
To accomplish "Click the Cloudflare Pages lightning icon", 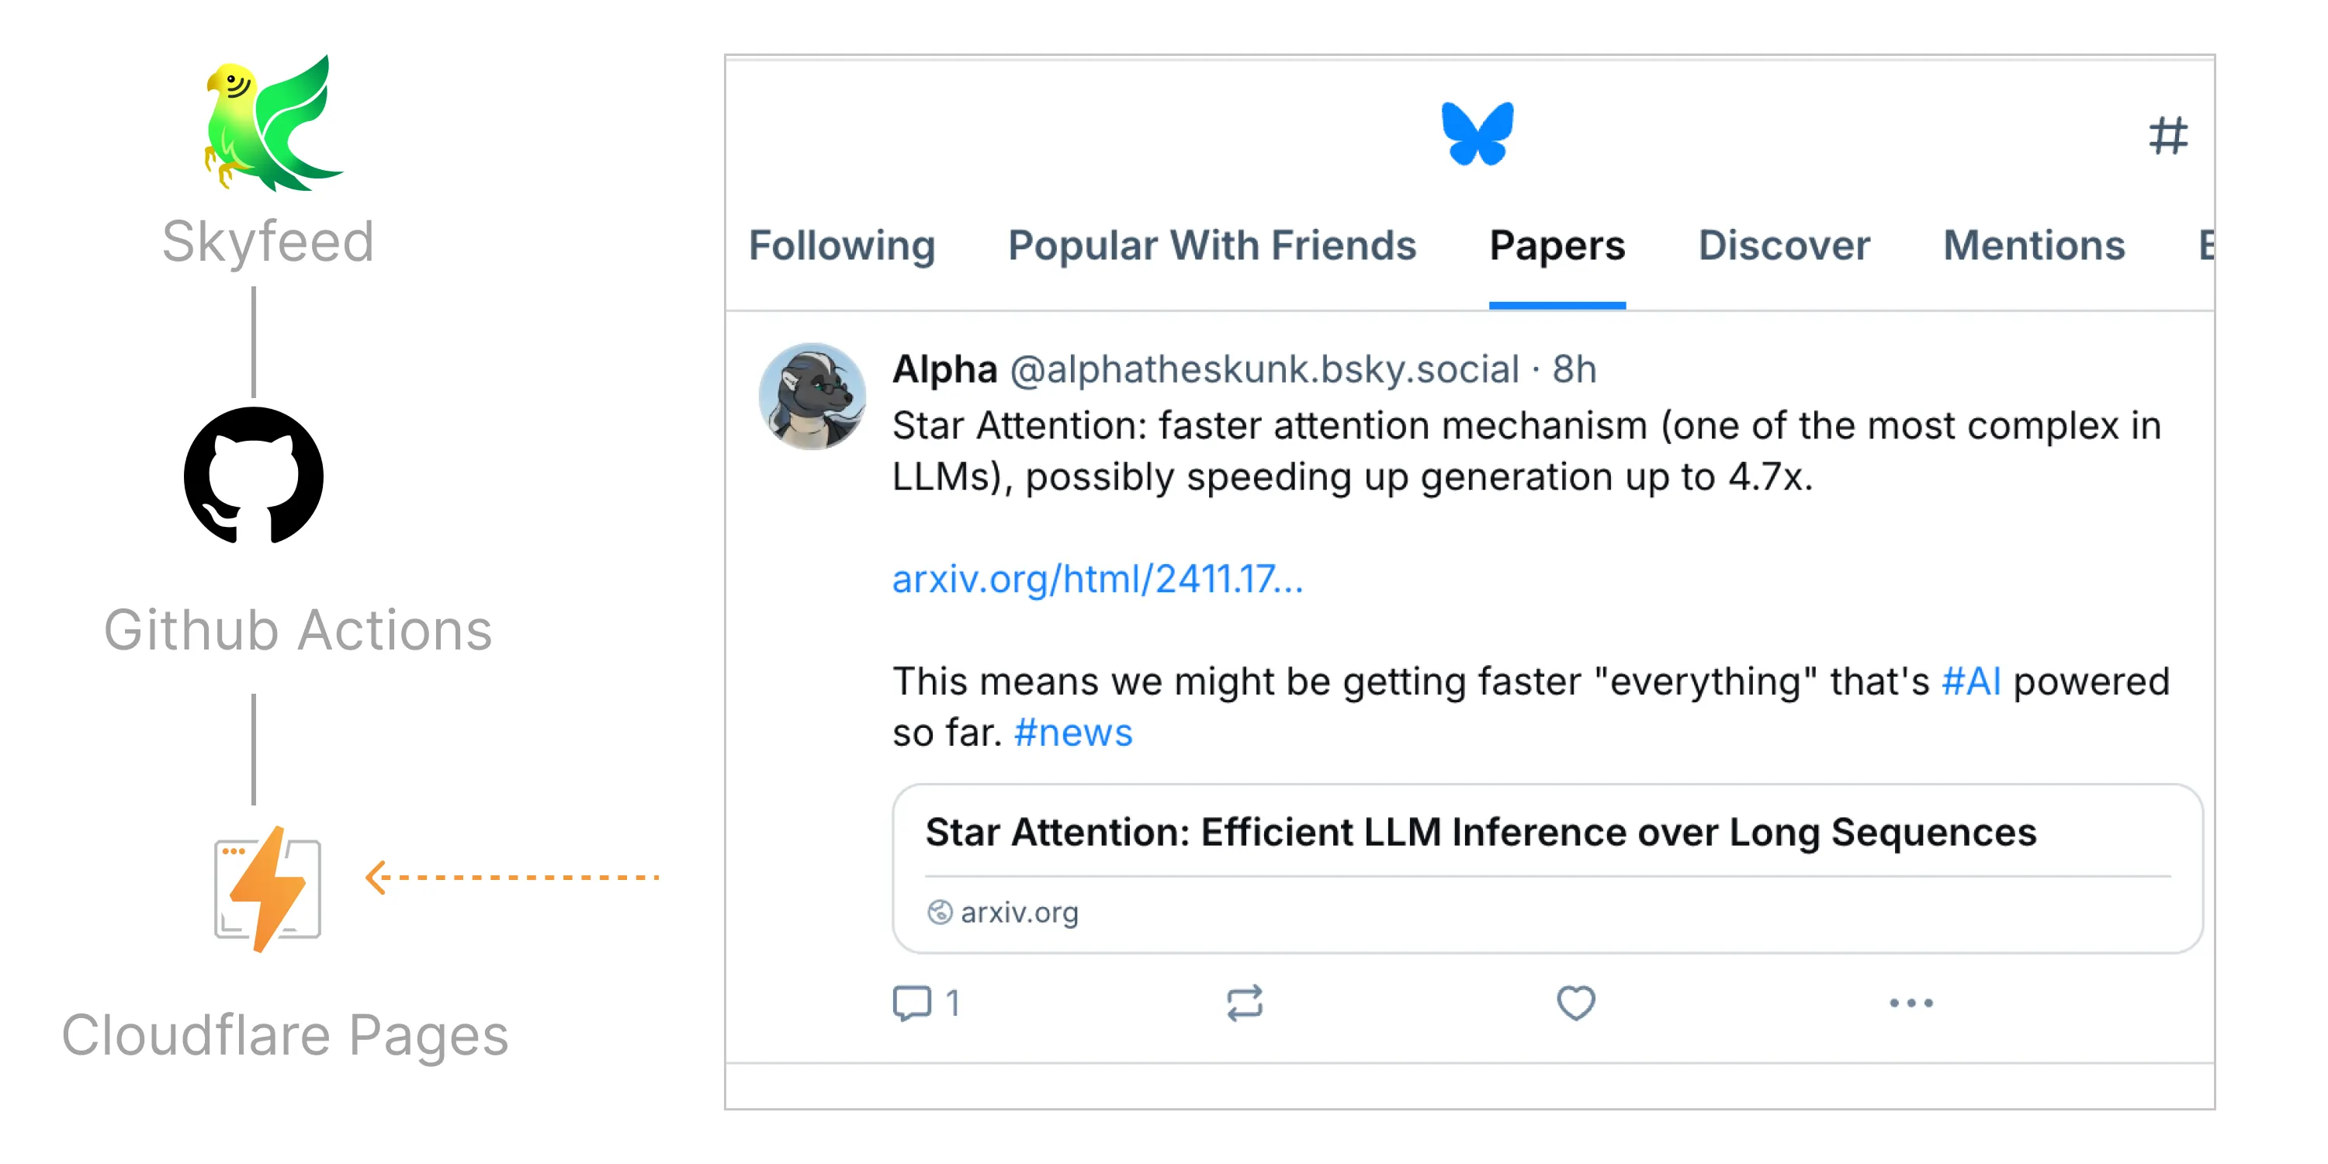I will [x=268, y=889].
